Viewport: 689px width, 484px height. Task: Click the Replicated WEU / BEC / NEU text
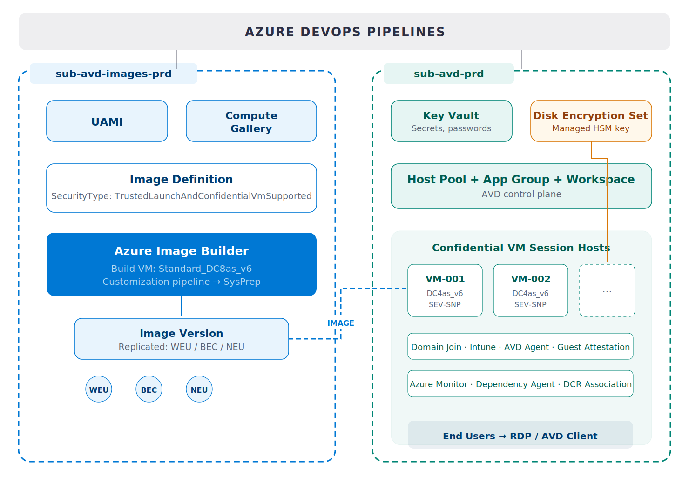click(182, 347)
